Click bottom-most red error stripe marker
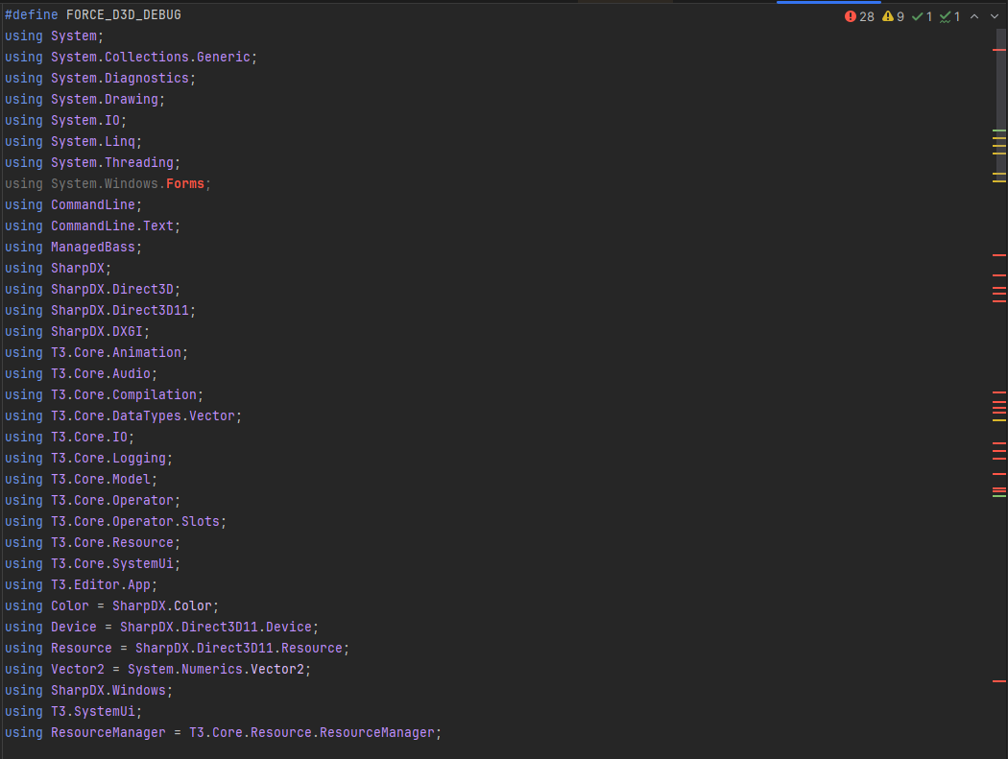 coord(999,680)
